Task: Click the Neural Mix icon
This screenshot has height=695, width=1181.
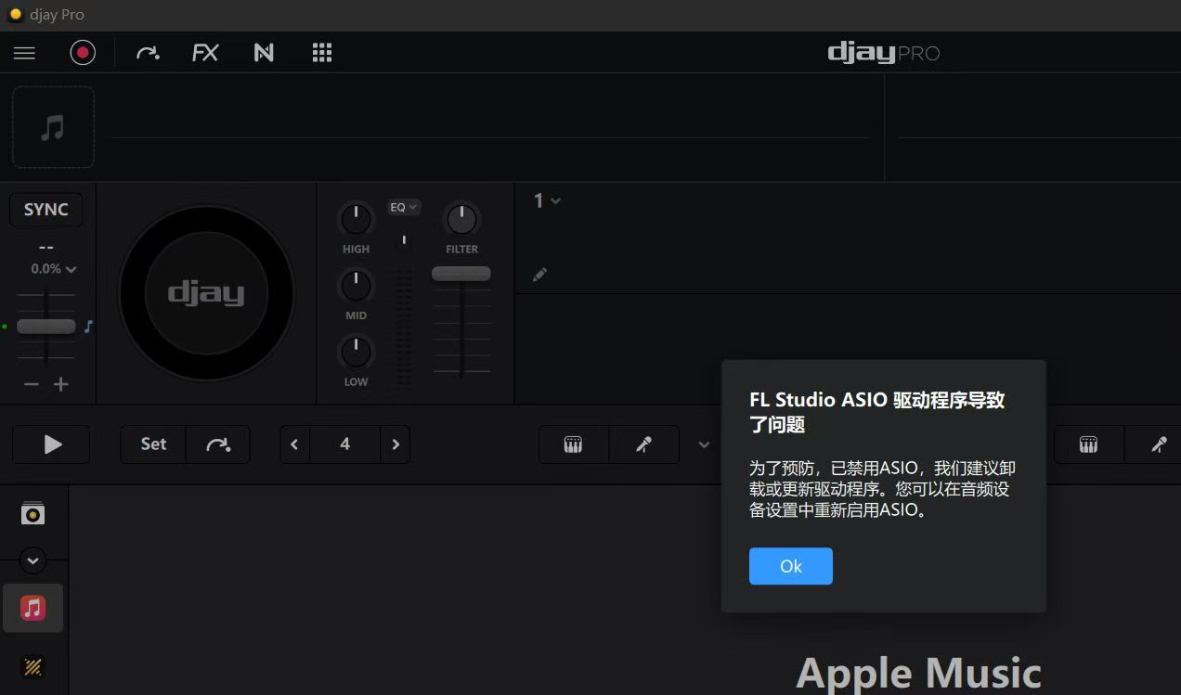Action: (264, 53)
